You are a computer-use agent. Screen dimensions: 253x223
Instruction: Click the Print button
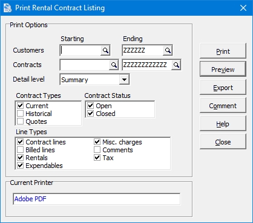coord(223,51)
